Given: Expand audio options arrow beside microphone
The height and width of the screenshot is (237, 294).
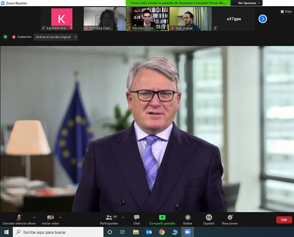Looking at the screenshot, I should pyautogui.click(x=34, y=217).
